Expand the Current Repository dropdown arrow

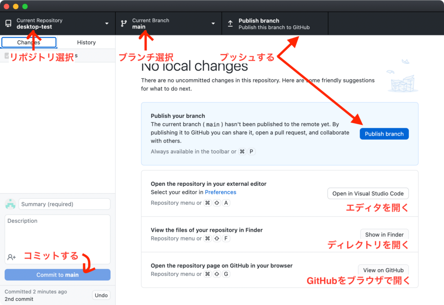[x=107, y=23]
